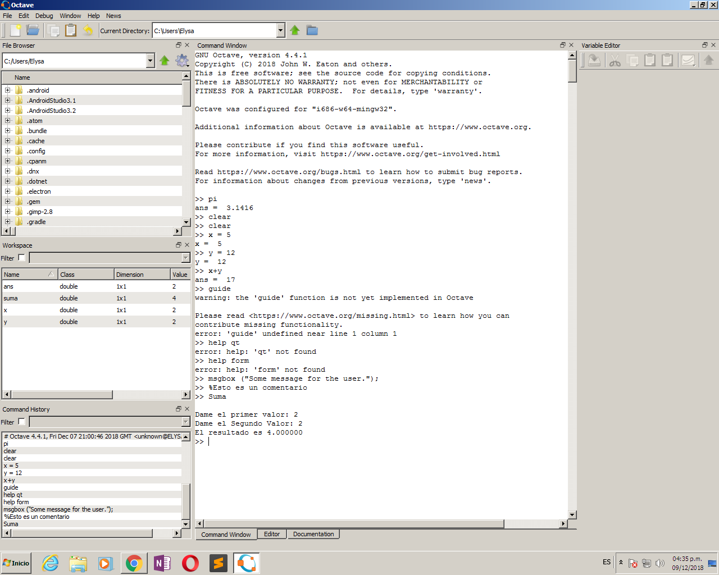Open File Browser settings gear menu
Image resolution: width=719 pixels, height=575 pixels.
click(182, 61)
